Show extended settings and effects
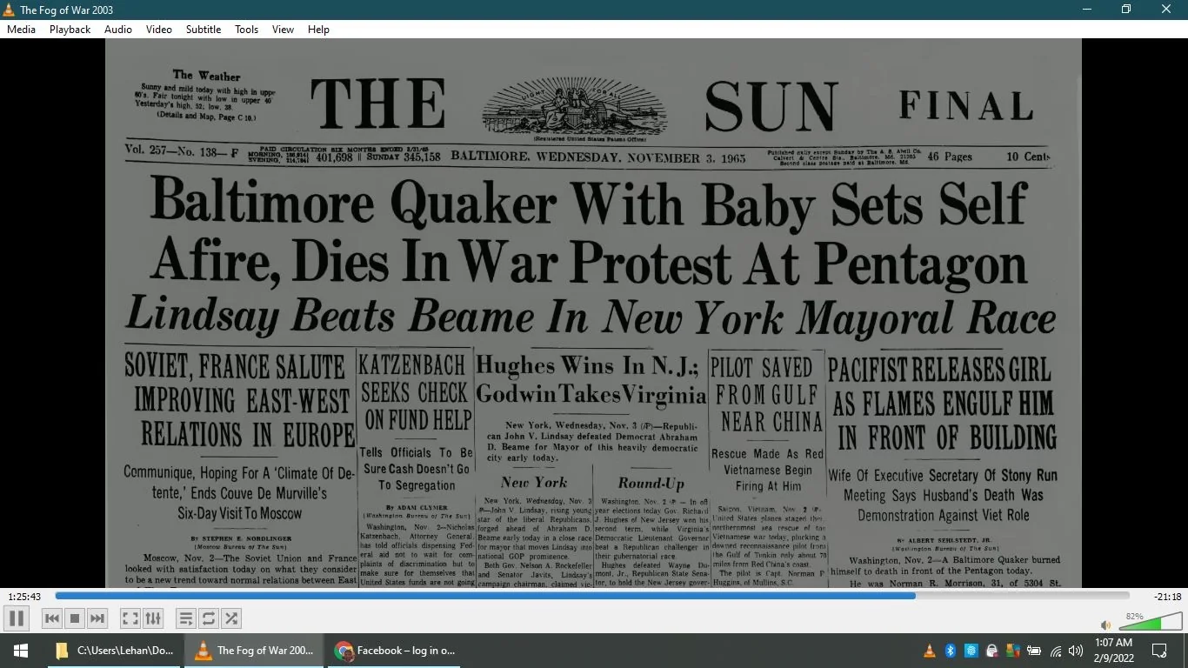The width and height of the screenshot is (1188, 668). point(153,618)
